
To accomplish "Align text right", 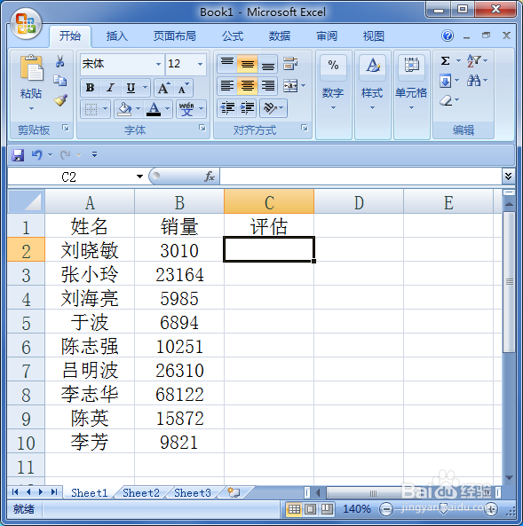I will [267, 85].
